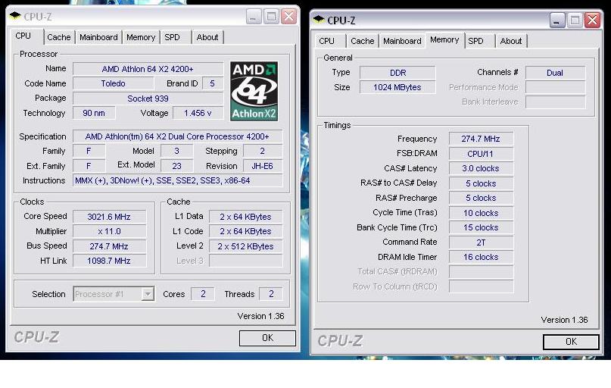Screen dimensions: 611x388
Task: Click the CPU-Z app icon in left window title bar
Action: pyautogui.click(x=15, y=16)
